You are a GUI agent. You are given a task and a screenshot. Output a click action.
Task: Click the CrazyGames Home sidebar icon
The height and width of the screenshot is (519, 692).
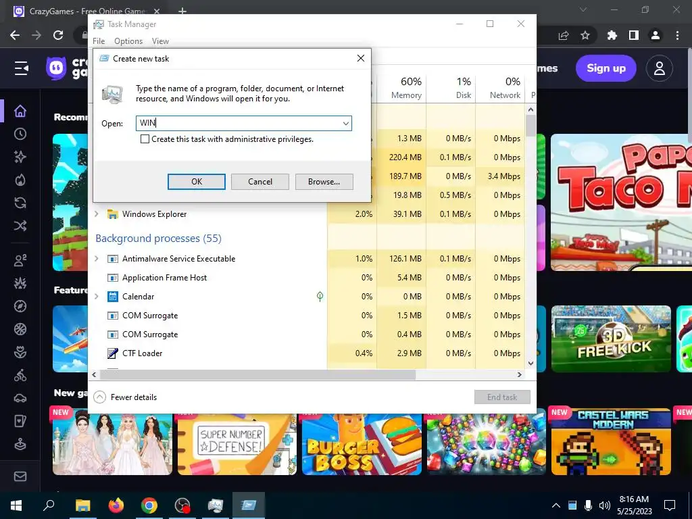20,112
